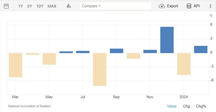This screenshot has width=216, height=112.
Task: Click the large negative August bar
Action: coord(100,69)
